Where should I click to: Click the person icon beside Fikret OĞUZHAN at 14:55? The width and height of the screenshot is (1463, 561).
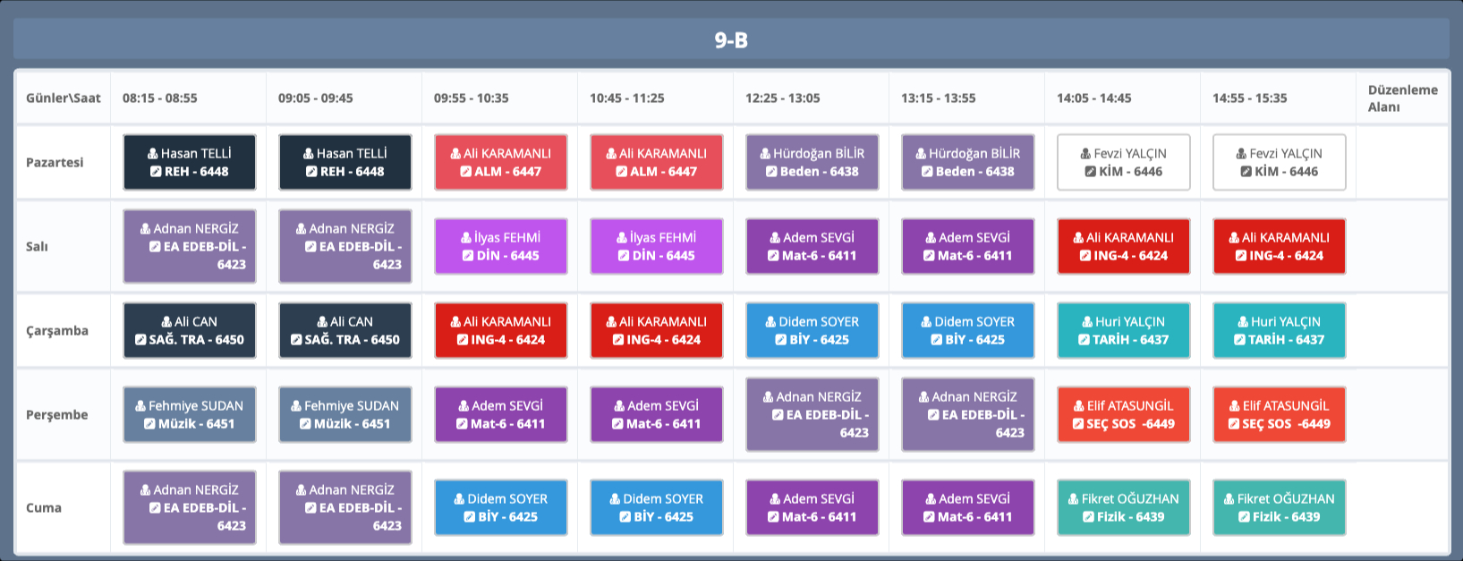pos(1229,499)
